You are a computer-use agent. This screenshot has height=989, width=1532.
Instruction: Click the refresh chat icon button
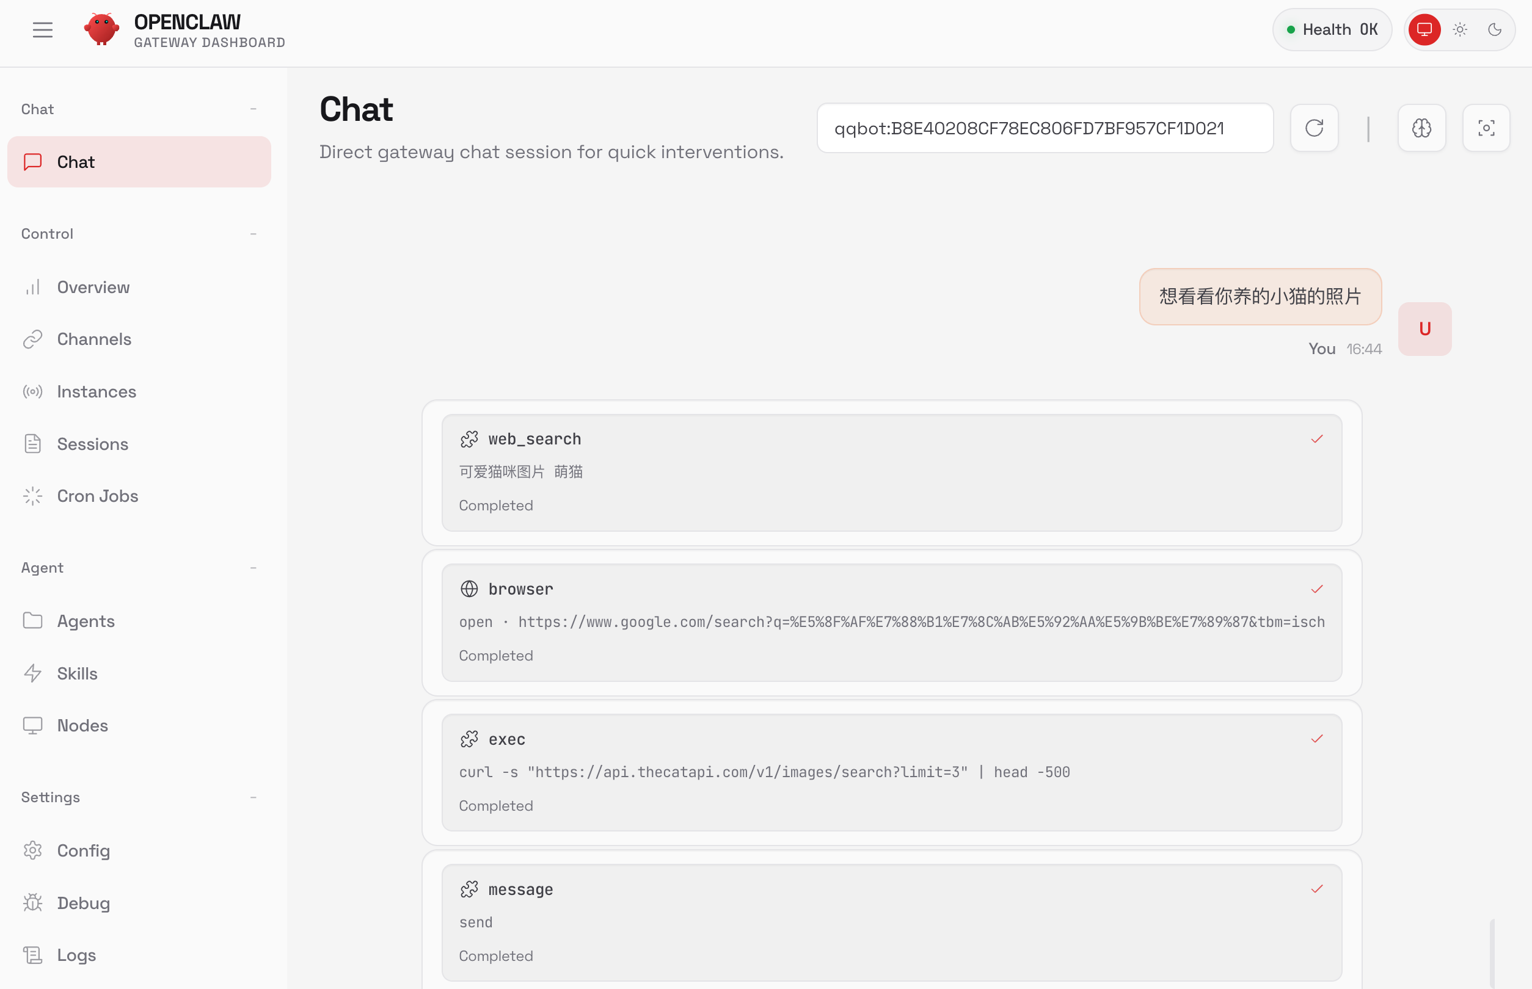[x=1313, y=128]
